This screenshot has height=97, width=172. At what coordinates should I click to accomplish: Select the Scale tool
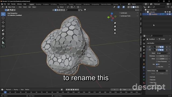[3, 30]
